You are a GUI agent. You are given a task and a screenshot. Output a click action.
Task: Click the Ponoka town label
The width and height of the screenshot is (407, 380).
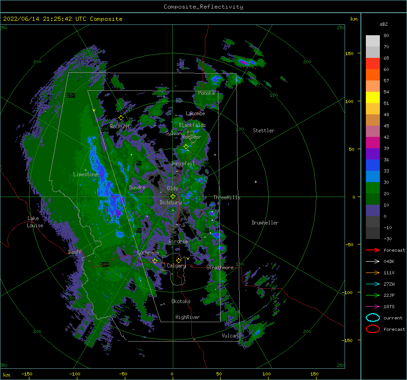206,93
